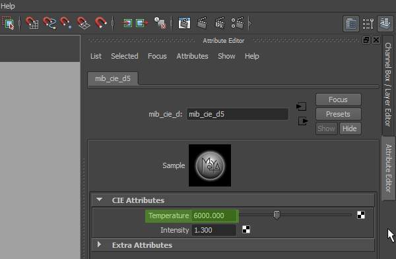Toggle Snap to curves magnet icon
396x259 pixels.
click(x=49, y=23)
